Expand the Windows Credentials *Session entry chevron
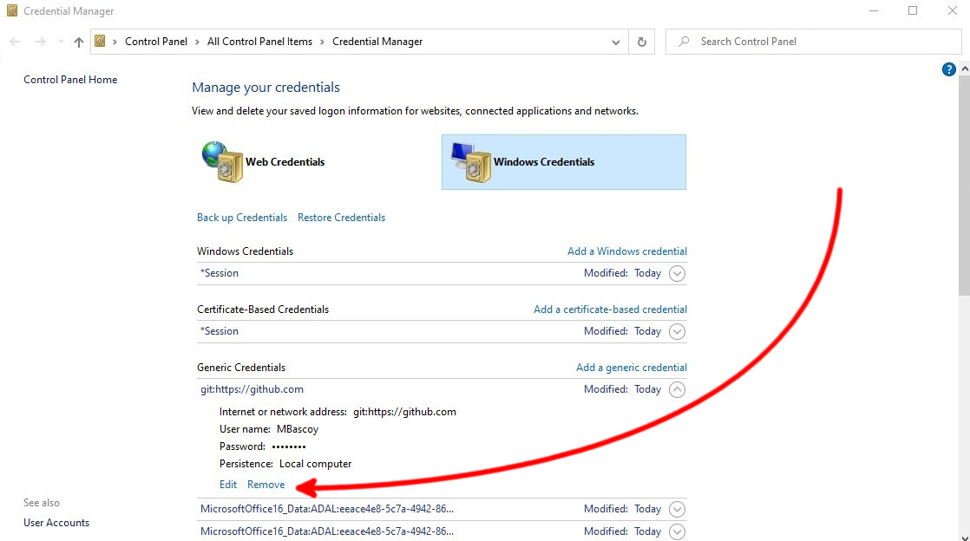Screen dimensions: 970x541 coord(678,273)
